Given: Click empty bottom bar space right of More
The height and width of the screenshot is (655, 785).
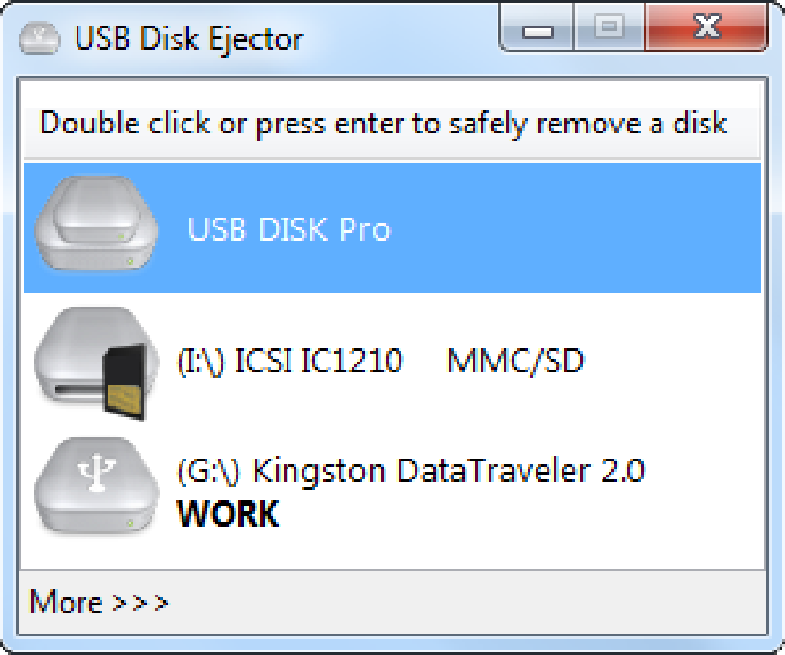Looking at the screenshot, I should pos(471,601).
